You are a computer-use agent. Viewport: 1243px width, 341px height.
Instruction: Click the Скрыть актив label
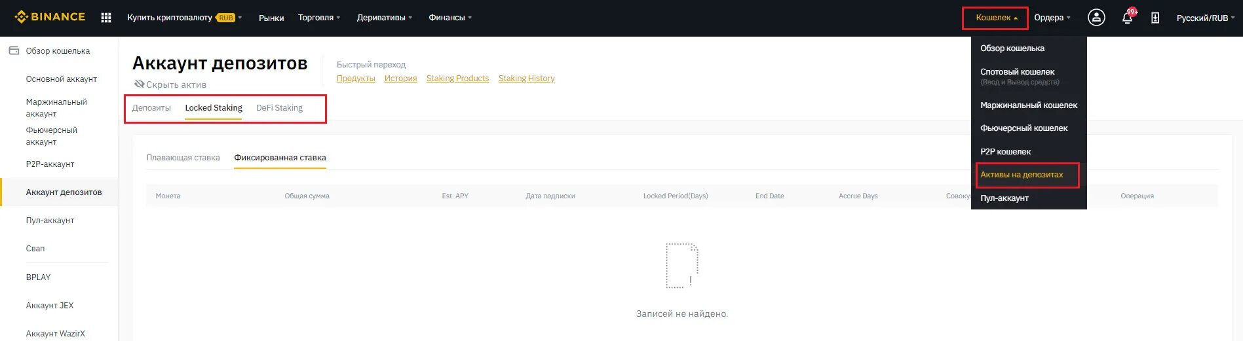176,84
